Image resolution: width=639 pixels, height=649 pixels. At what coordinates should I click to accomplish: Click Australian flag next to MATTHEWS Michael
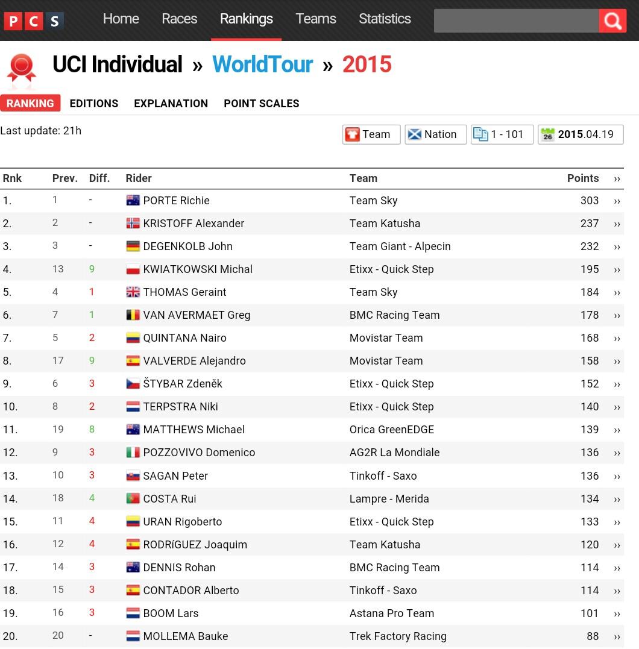click(133, 430)
